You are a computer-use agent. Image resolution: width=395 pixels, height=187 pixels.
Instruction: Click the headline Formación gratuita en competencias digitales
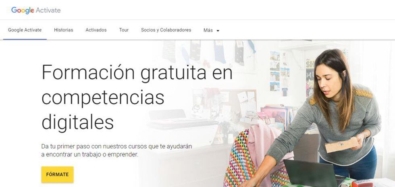coord(137,97)
